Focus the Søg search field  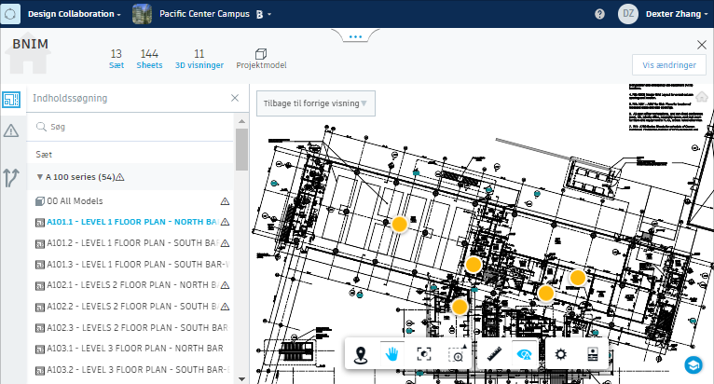(130, 127)
